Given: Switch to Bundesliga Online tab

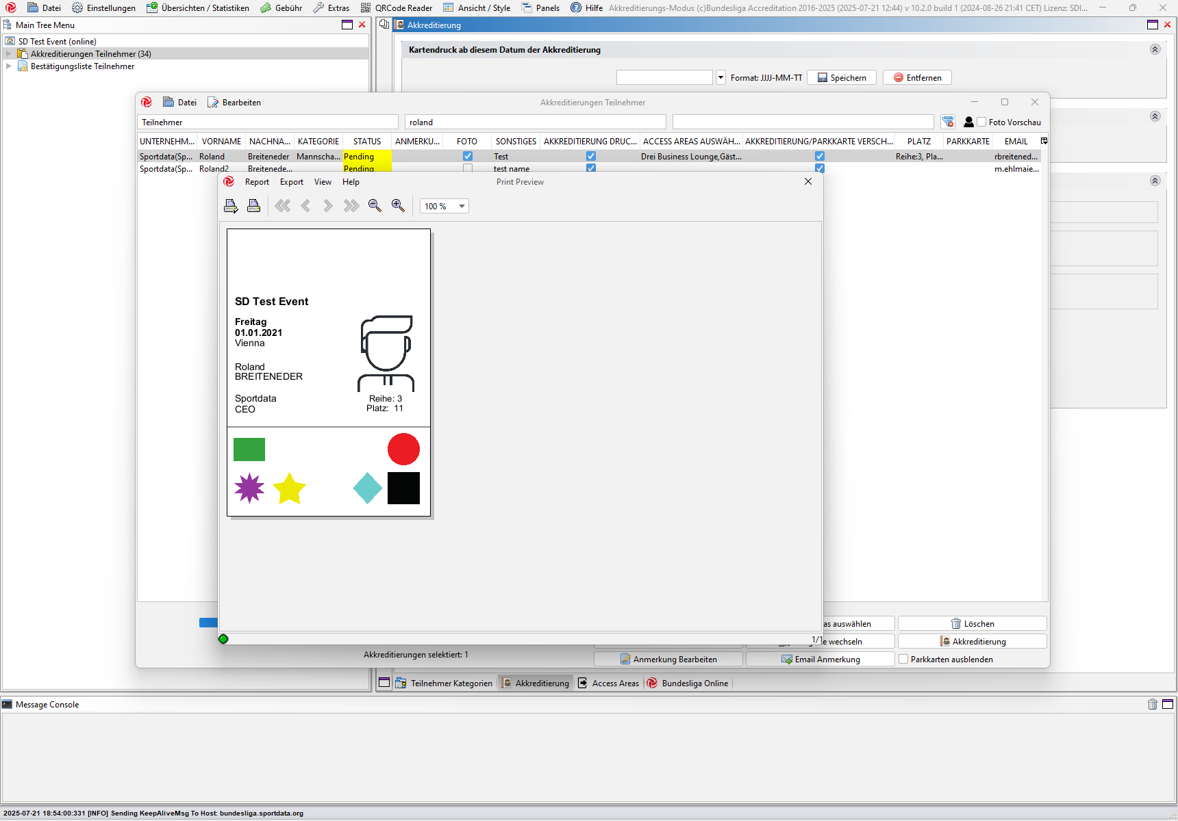Looking at the screenshot, I should click(x=688, y=683).
